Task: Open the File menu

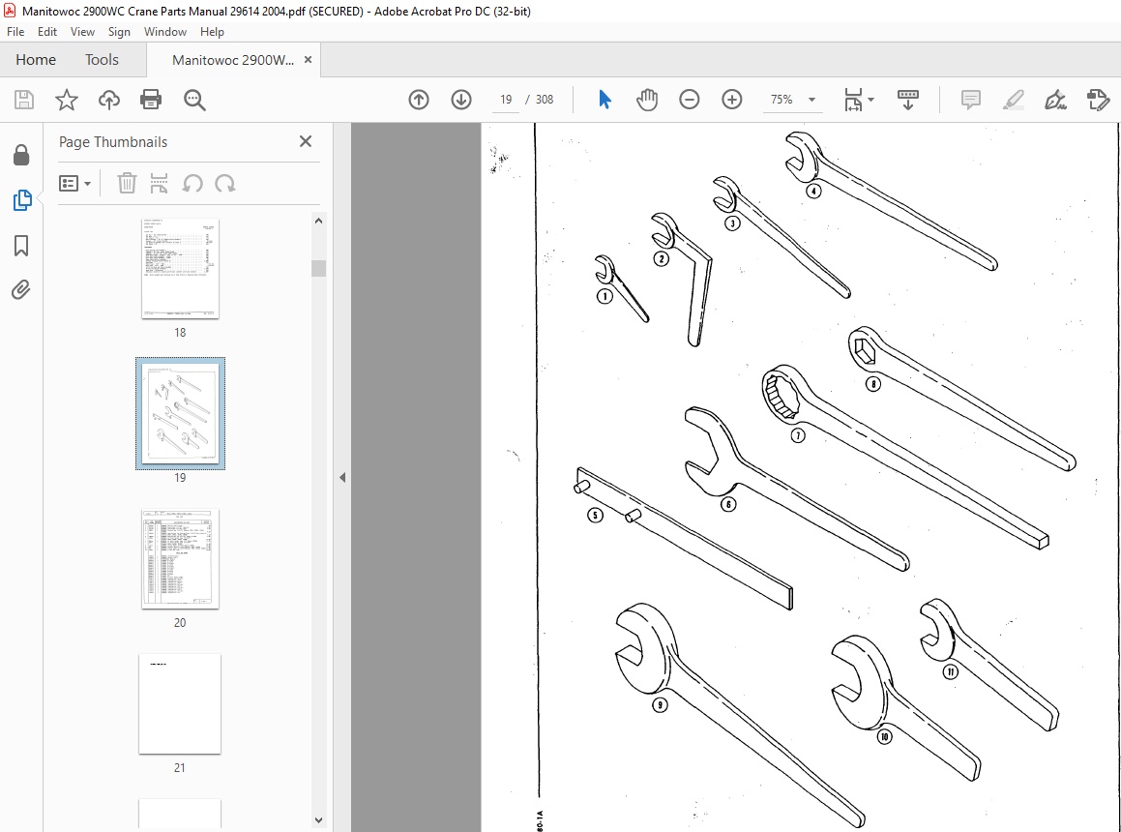Action: click(15, 32)
